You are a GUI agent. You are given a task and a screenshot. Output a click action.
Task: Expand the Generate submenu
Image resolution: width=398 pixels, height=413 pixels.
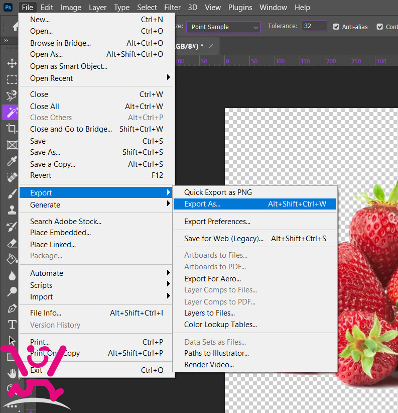coord(96,204)
